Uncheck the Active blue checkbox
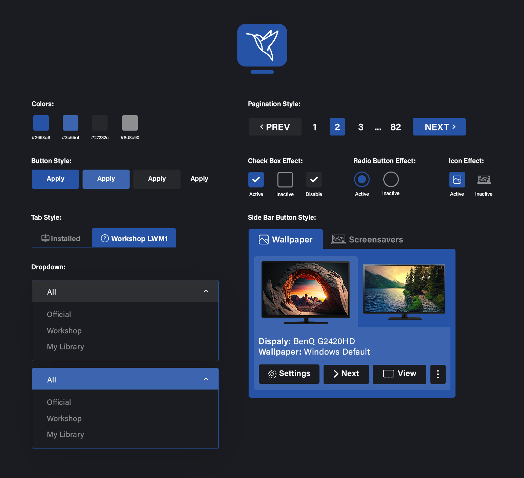 256,179
